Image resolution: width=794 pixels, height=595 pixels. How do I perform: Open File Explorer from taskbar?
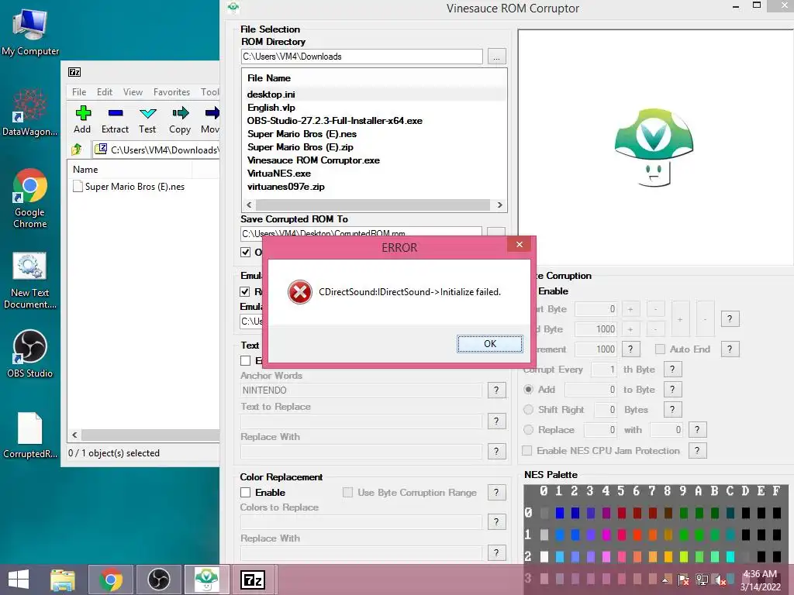(x=62, y=580)
